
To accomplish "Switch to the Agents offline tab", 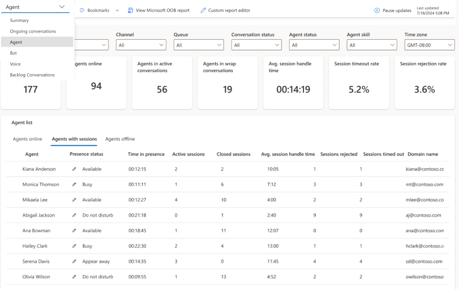I will point(120,139).
